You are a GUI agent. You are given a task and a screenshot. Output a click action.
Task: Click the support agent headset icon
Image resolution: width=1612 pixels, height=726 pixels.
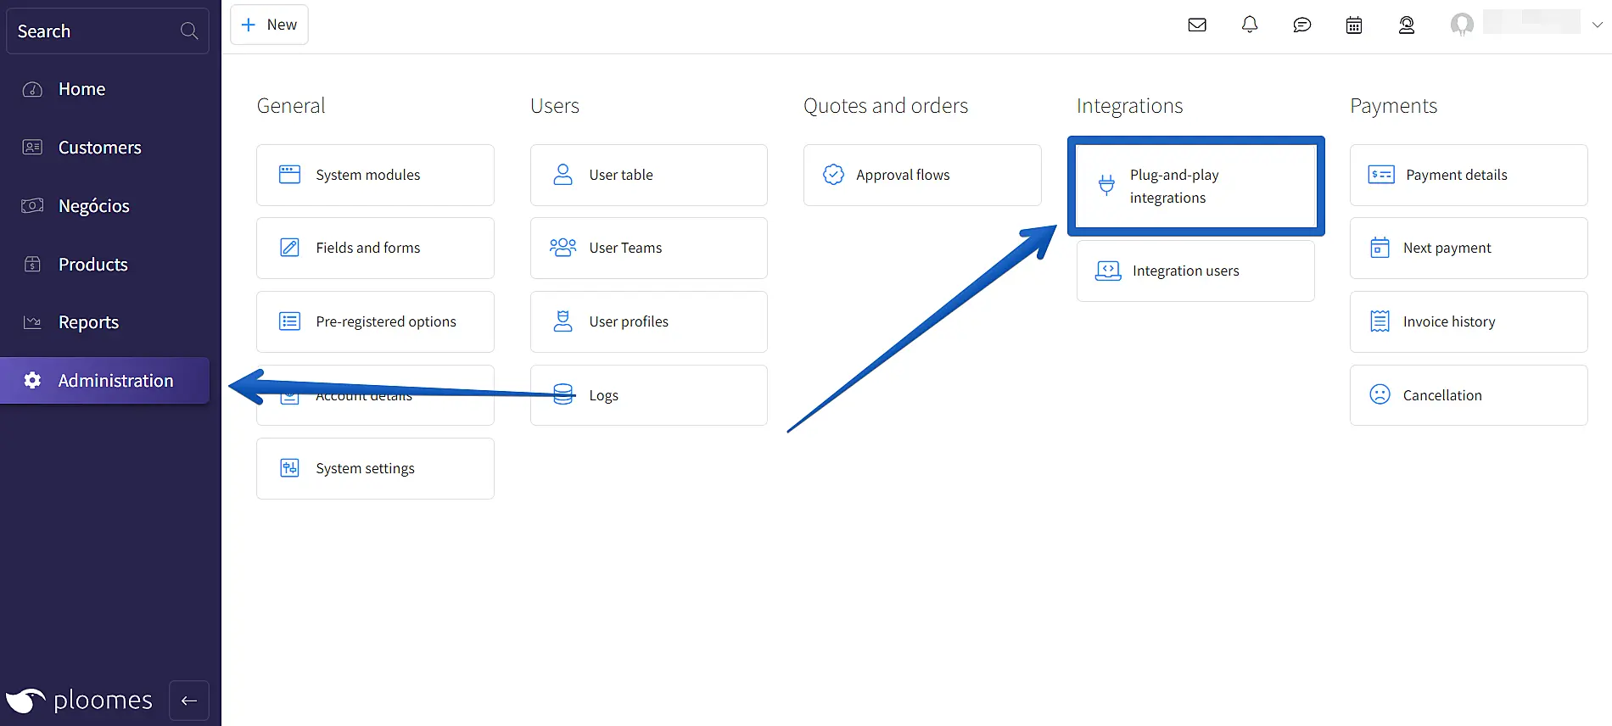click(x=1407, y=25)
